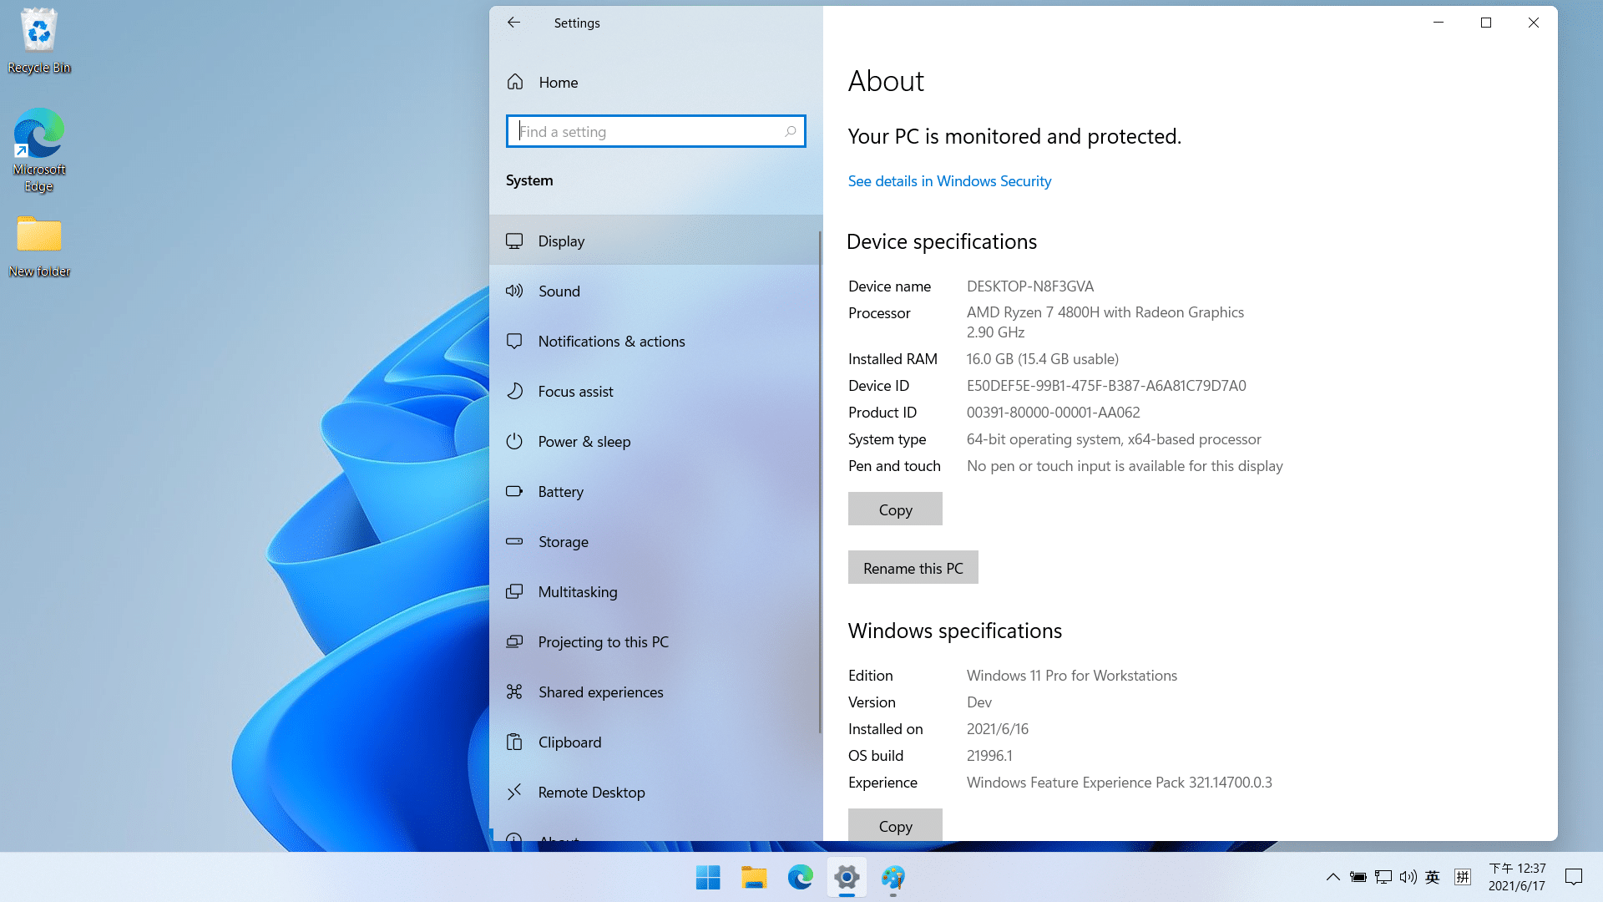Click the Product ID 00391-80000-00001-AA062
This screenshot has height=902, width=1603.
point(1053,412)
